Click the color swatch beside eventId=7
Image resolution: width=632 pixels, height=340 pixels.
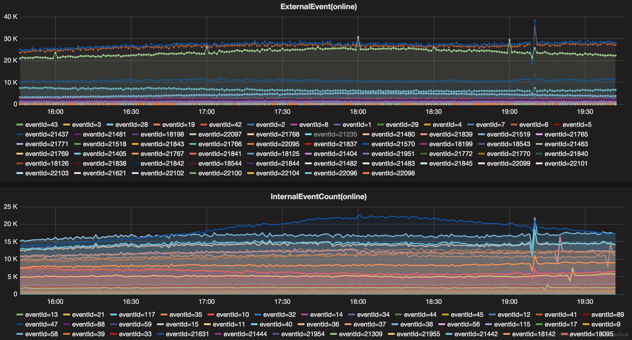(x=471, y=125)
